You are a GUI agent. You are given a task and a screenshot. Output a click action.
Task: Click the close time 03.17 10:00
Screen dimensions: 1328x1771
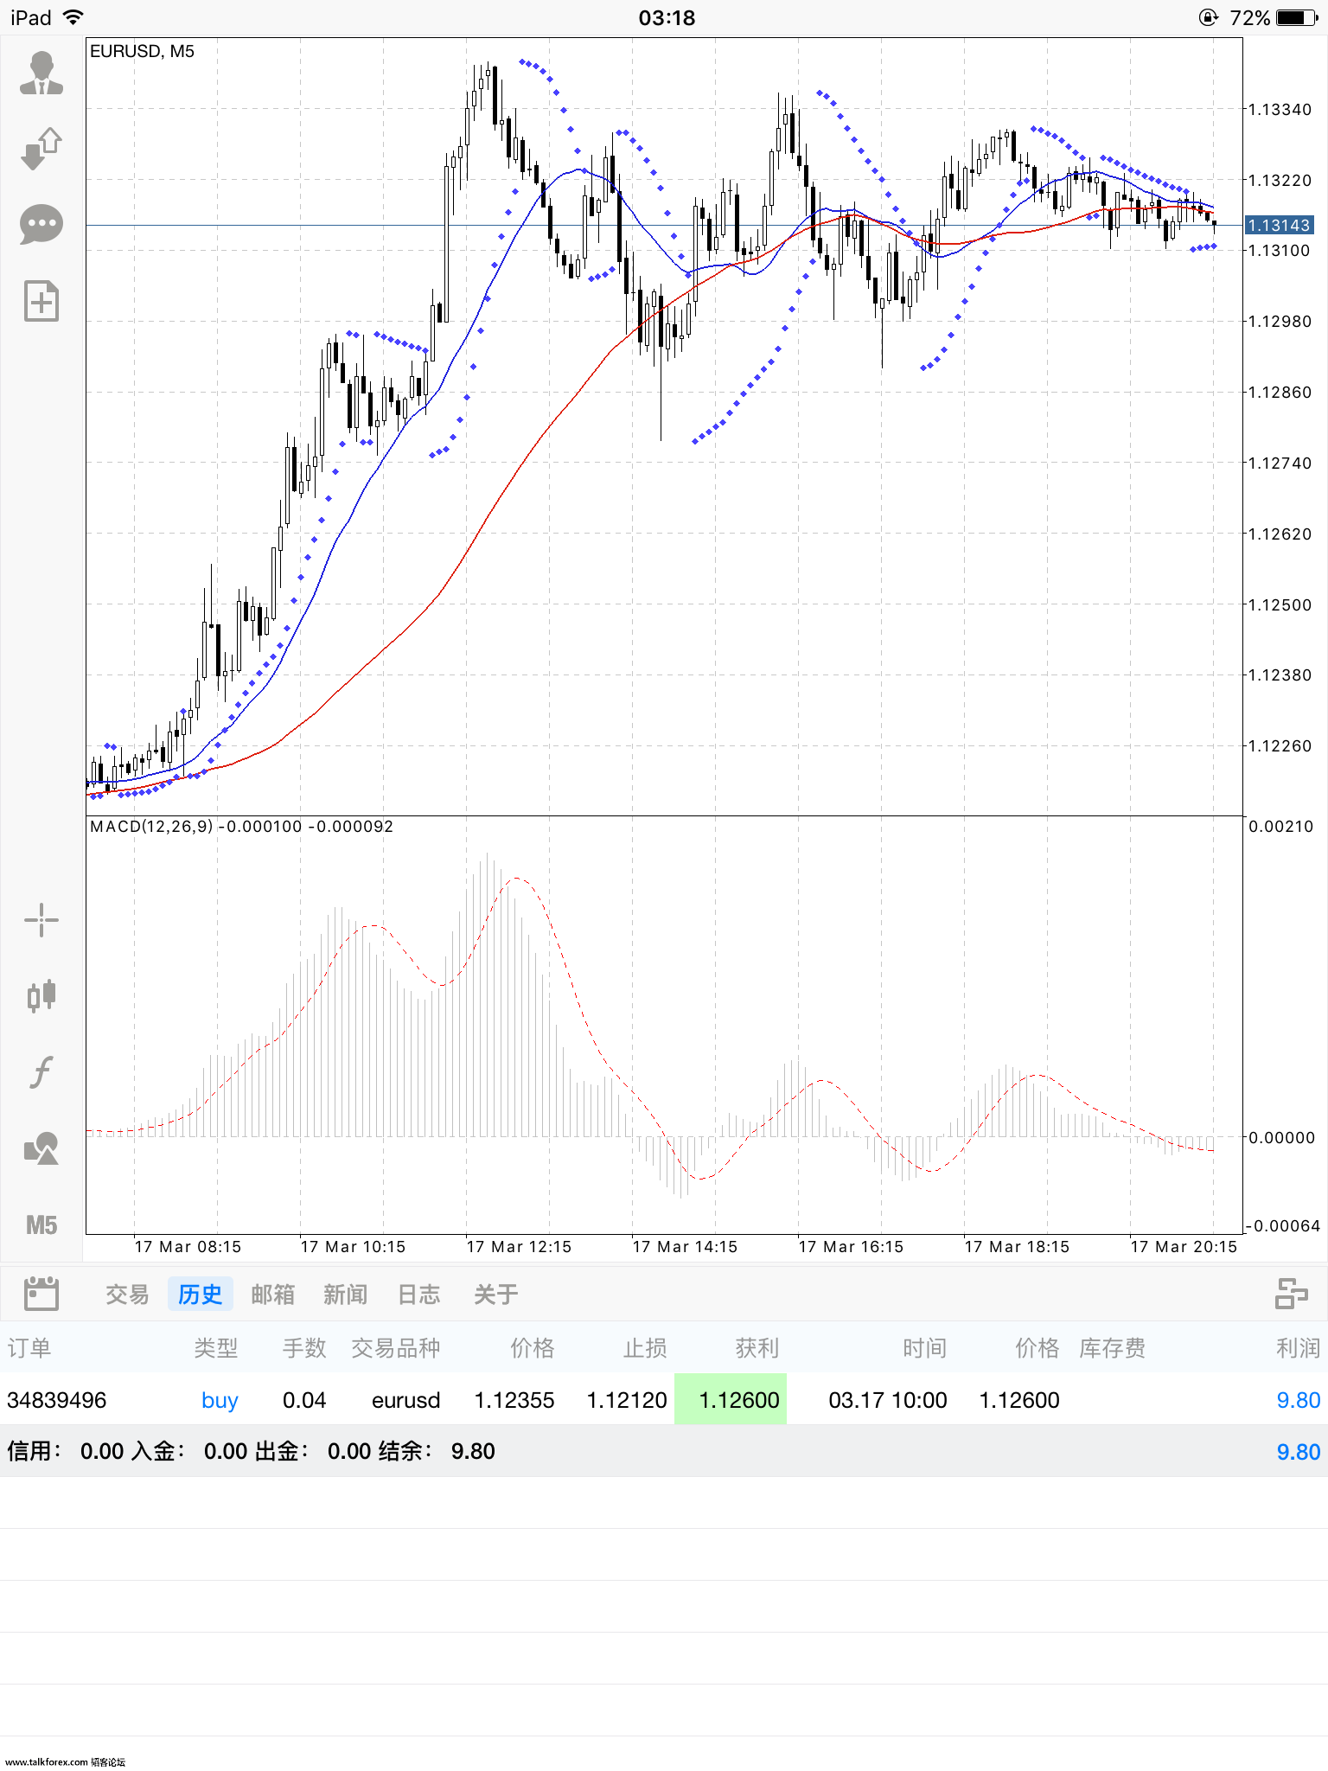click(x=888, y=1400)
